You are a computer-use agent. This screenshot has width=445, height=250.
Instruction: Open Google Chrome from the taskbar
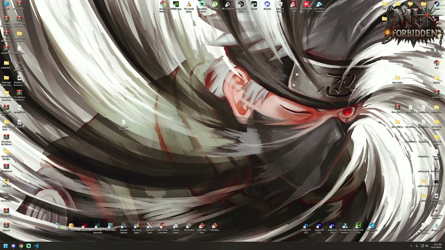(21, 246)
